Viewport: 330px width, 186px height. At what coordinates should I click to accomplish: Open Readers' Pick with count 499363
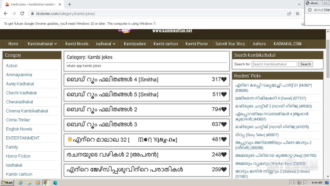tap(274, 106)
